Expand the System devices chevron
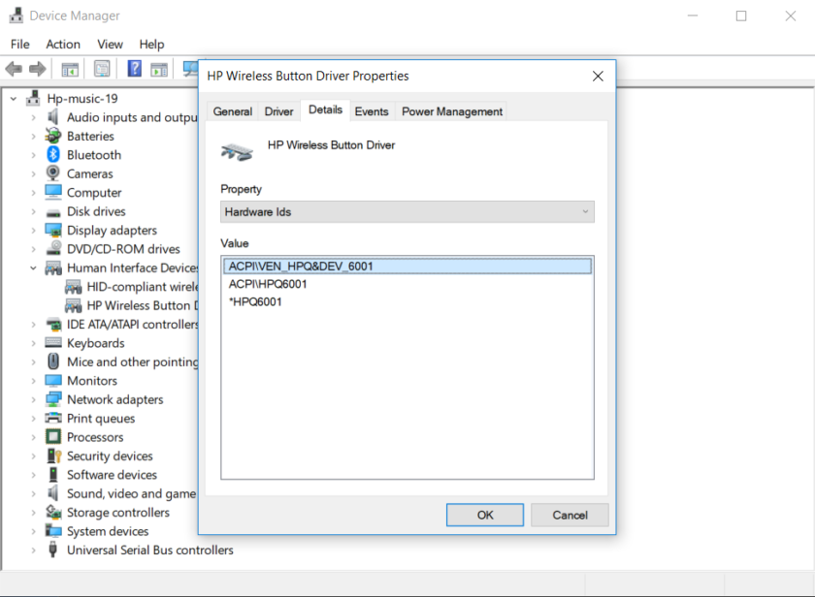 (33, 532)
